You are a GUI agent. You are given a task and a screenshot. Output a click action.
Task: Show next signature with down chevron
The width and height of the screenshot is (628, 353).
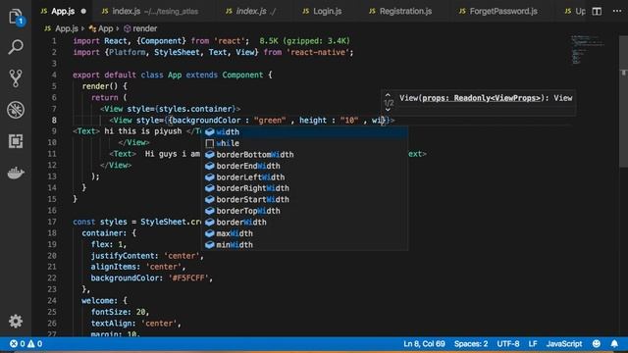388,110
